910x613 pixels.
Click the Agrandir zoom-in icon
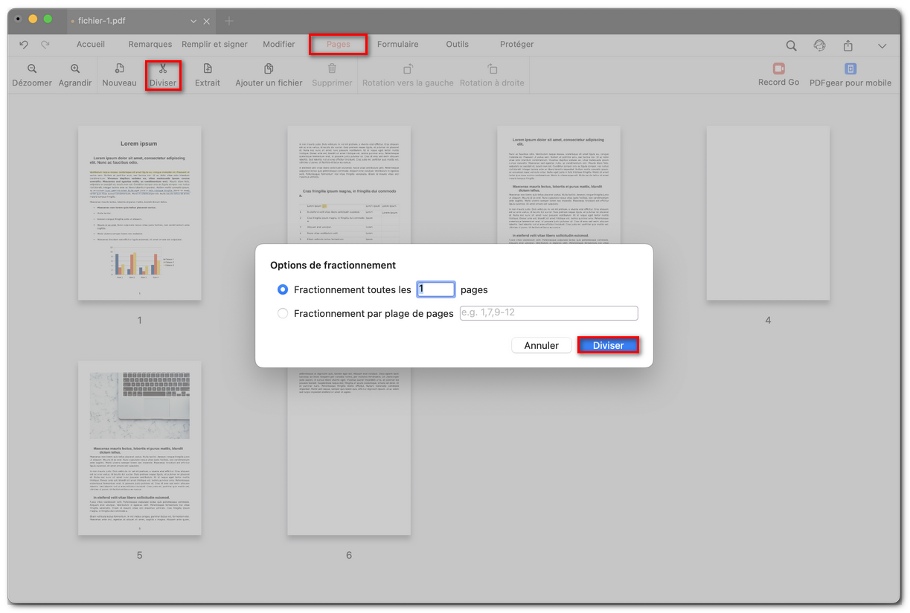(74, 74)
